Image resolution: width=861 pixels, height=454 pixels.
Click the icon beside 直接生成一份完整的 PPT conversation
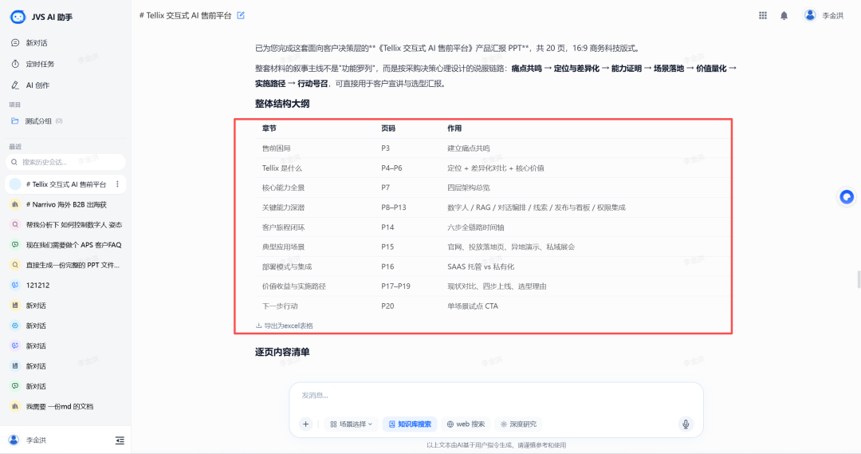pyautogui.click(x=15, y=265)
